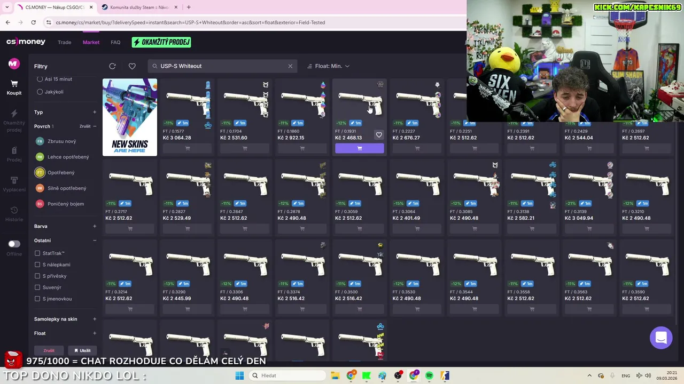Viewport: 684px width, 384px height.
Task: Reload the browser page
Action: [33, 22]
